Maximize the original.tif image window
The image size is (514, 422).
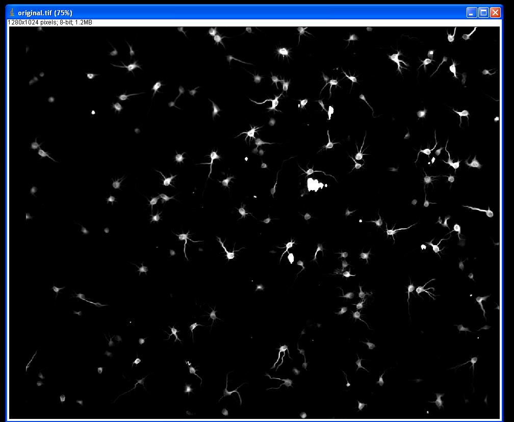483,12
